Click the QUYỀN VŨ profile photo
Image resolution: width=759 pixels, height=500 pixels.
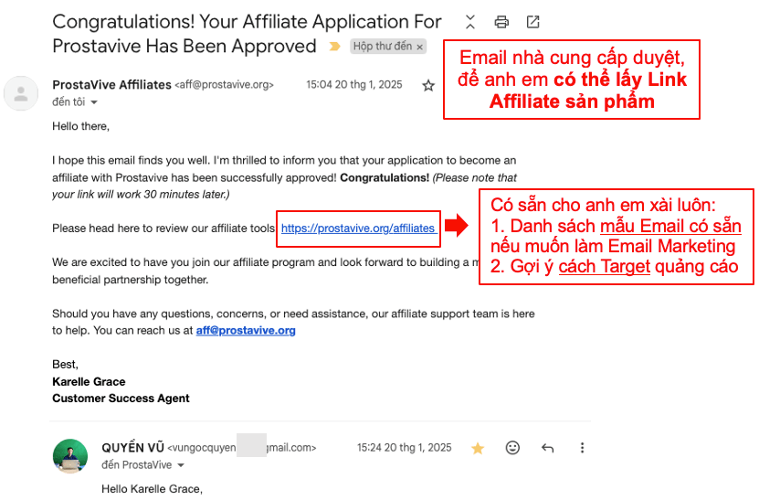pyautogui.click(x=70, y=456)
